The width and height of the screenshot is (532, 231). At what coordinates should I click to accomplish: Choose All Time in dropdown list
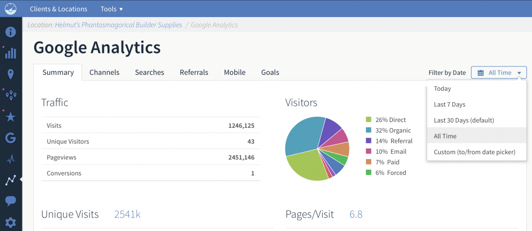pyautogui.click(x=477, y=136)
